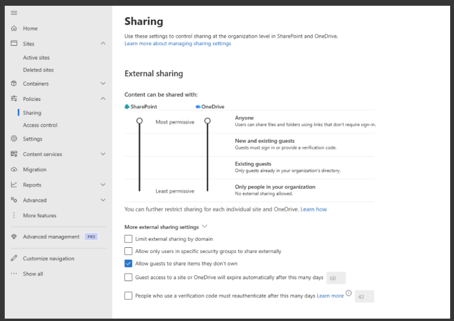Click Learn more link for verification code
The height and width of the screenshot is (321, 454).
coord(330,296)
